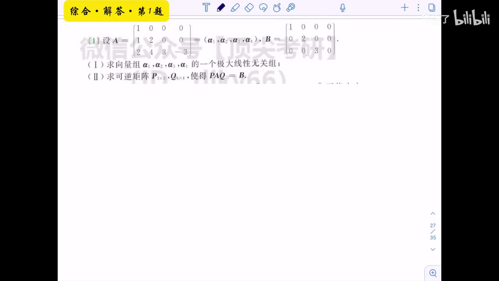Screen dimensions: 499x281
Task: Select the Lasso selection tool
Action: point(263,7)
